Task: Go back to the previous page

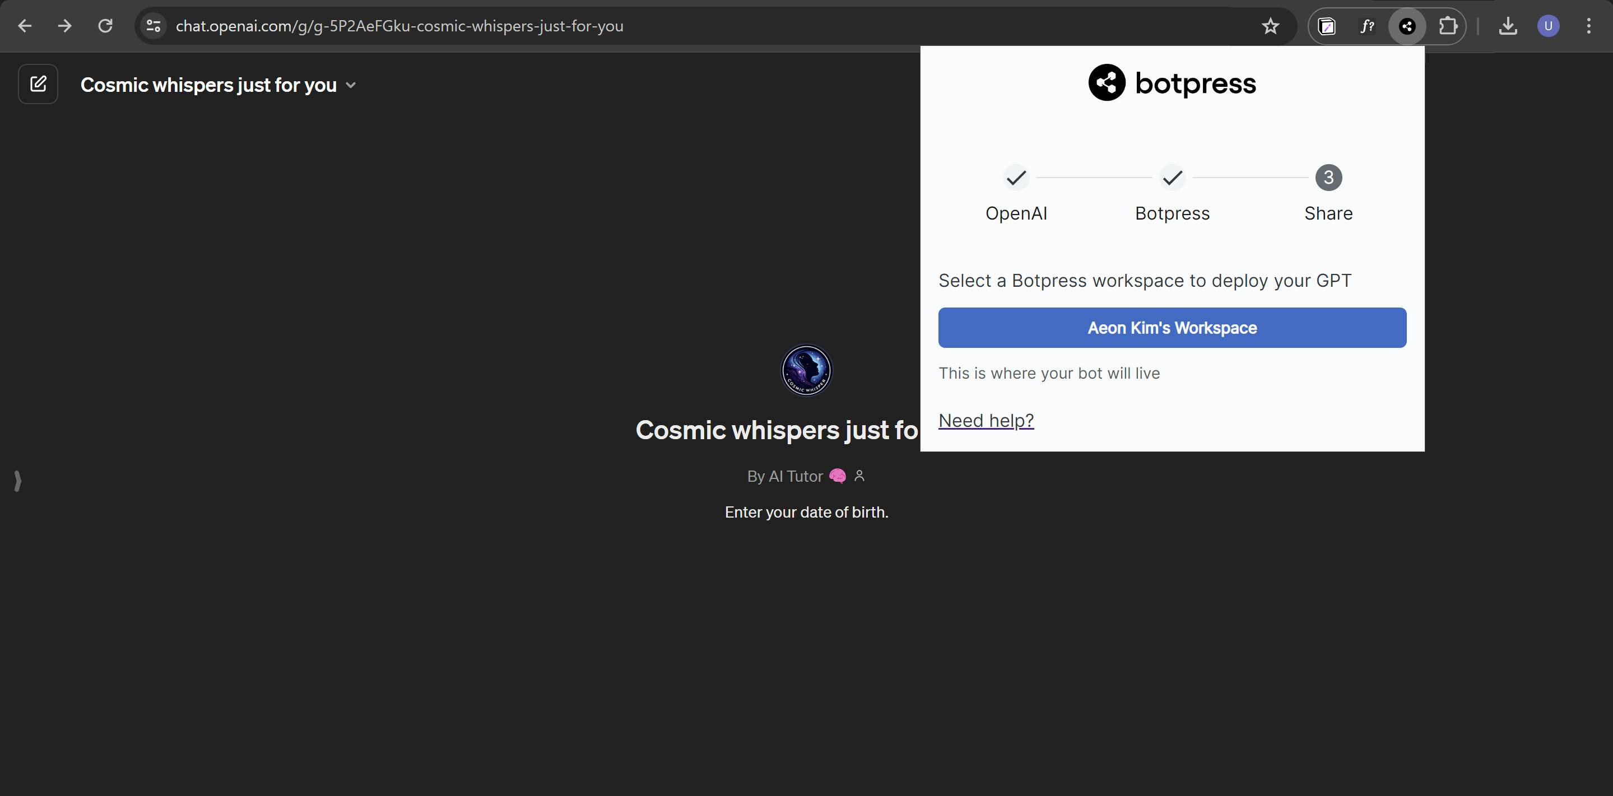Action: [25, 26]
